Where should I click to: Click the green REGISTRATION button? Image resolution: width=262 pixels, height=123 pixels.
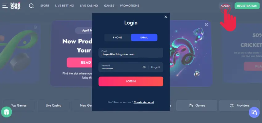tap(247, 6)
